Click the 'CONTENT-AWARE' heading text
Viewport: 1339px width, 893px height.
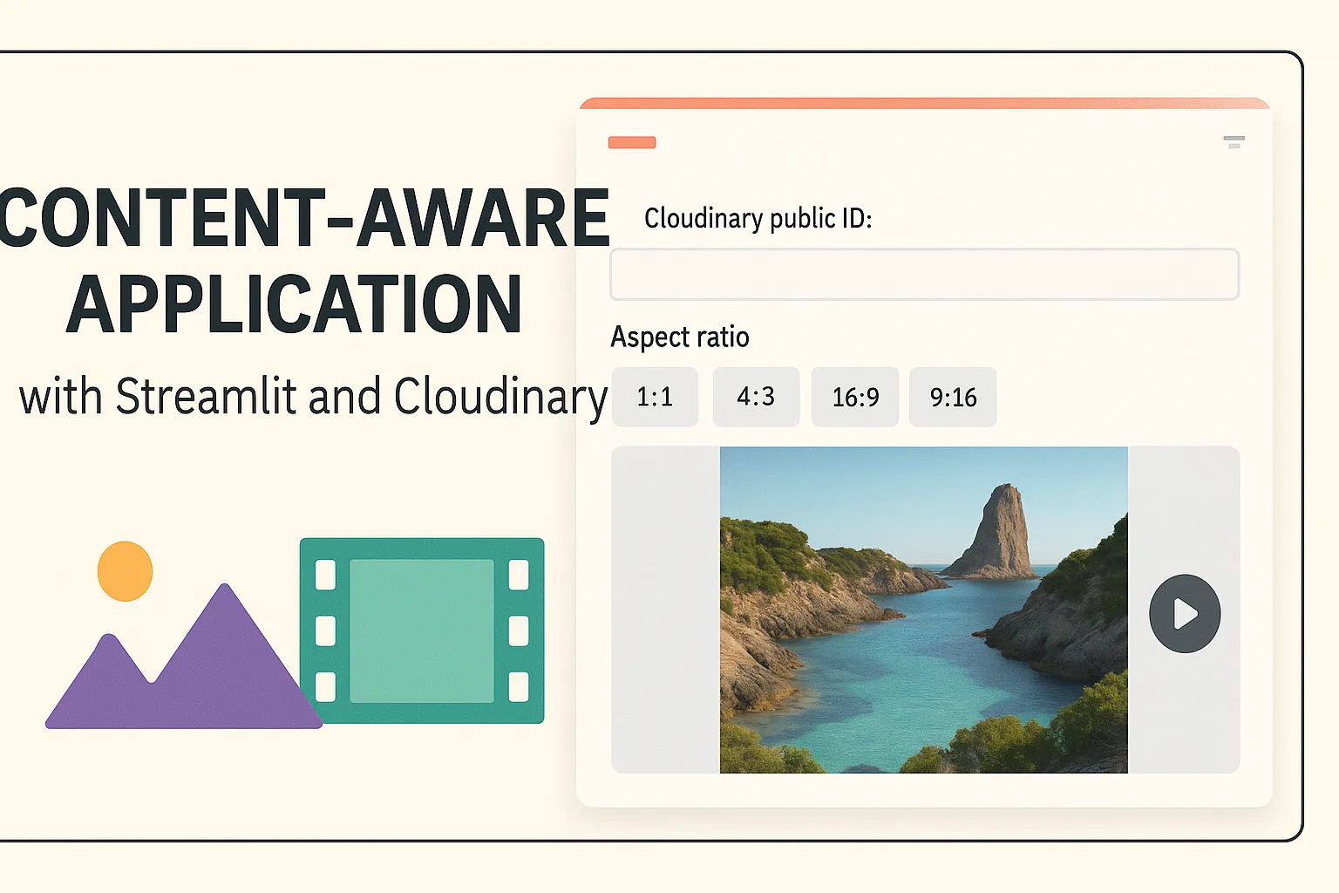(x=303, y=218)
